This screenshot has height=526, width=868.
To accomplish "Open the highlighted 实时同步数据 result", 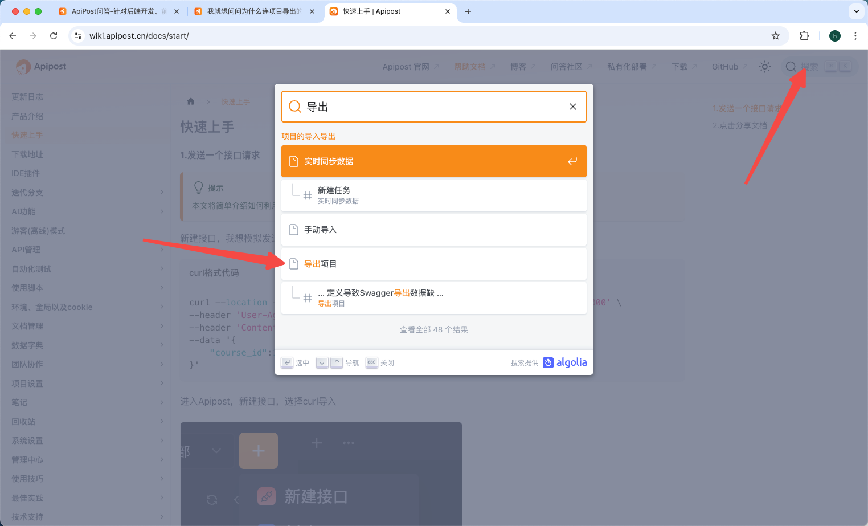I will 434,161.
